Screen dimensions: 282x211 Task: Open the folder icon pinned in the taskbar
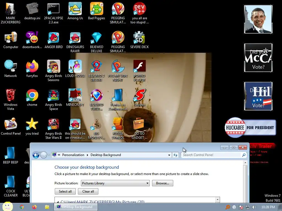click(x=47, y=207)
